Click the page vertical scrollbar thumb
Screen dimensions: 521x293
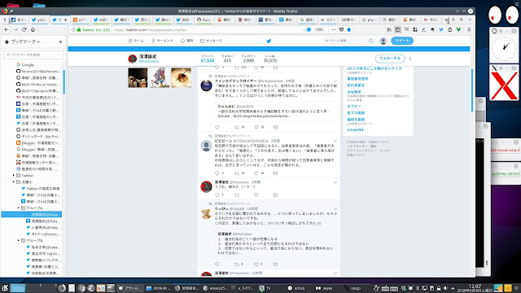472,90
